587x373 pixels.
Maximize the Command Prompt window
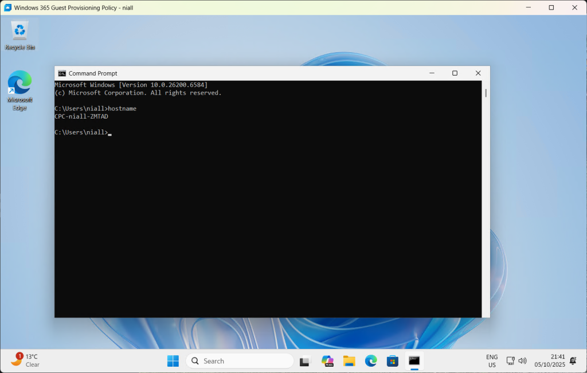tap(455, 73)
